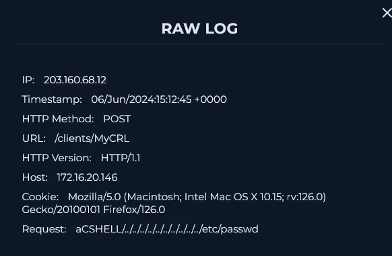Click the IP field label
This screenshot has width=392, height=256.
[28, 80]
